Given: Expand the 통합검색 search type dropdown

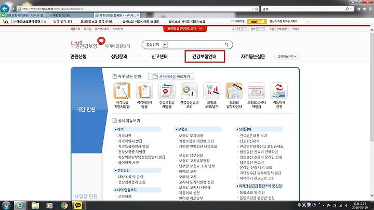Looking at the screenshot, I should point(165,45).
